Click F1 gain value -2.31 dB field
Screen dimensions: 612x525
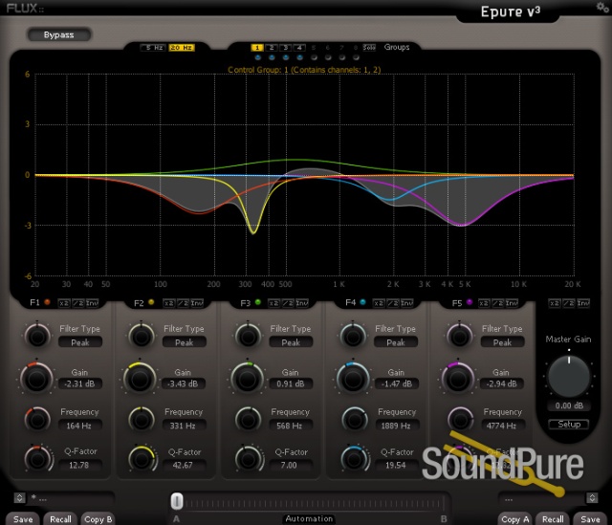pos(80,383)
